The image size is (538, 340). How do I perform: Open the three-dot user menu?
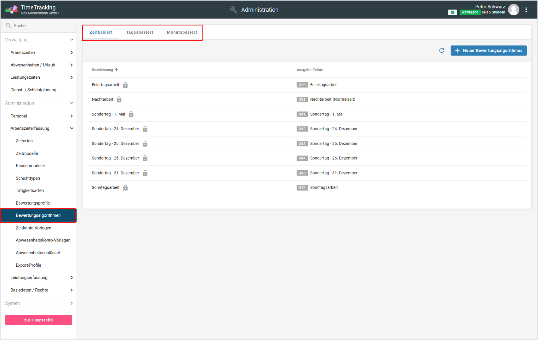tap(526, 10)
